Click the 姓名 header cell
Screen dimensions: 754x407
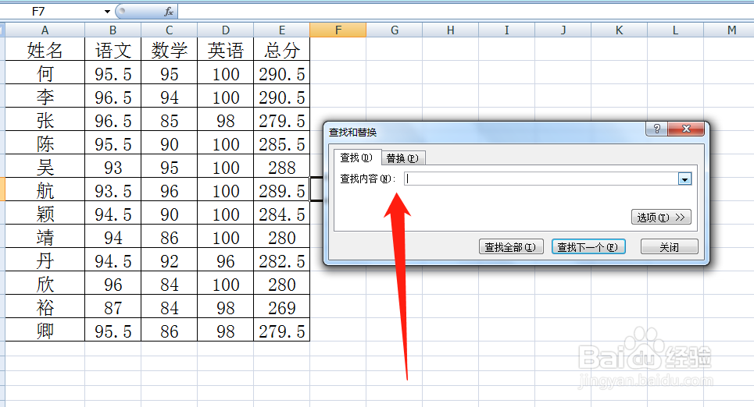(x=45, y=49)
